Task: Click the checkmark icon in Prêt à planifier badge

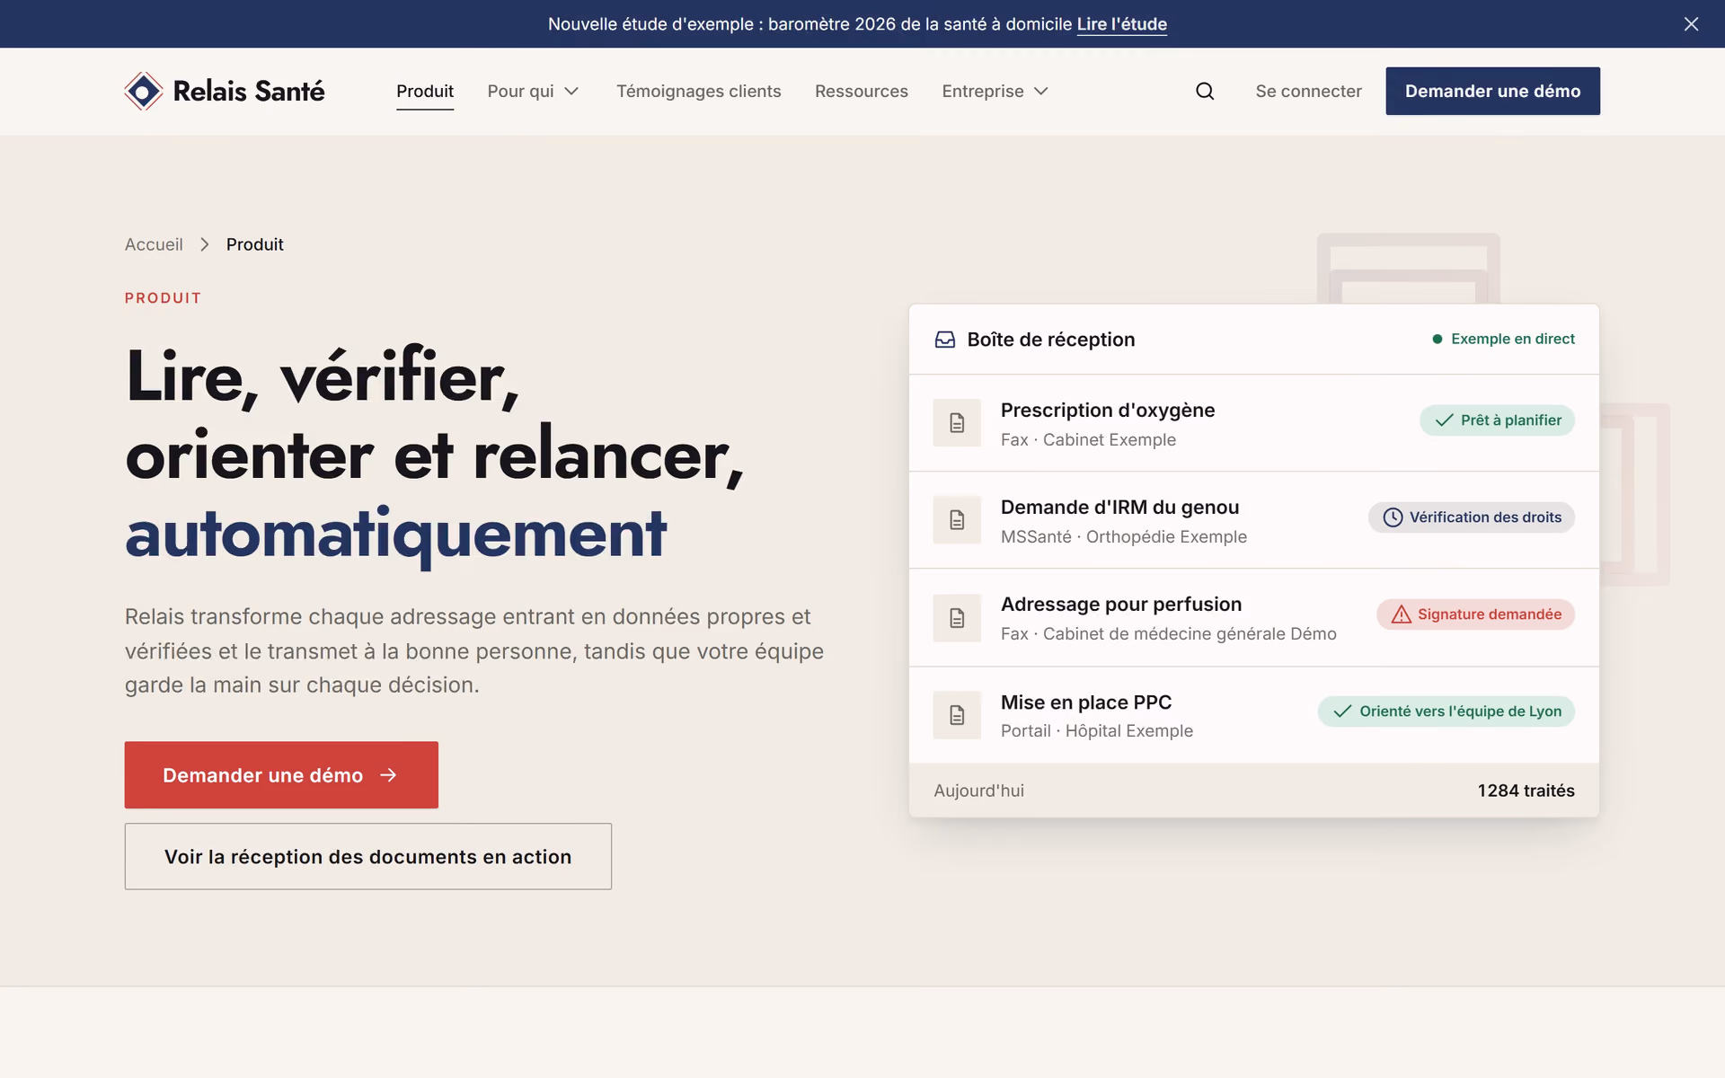Action: tap(1444, 420)
